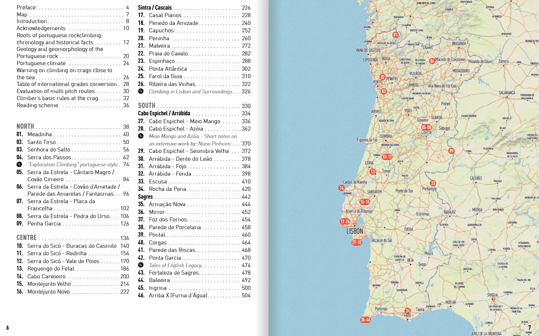Click marker 33 near Portalegre

433,183
